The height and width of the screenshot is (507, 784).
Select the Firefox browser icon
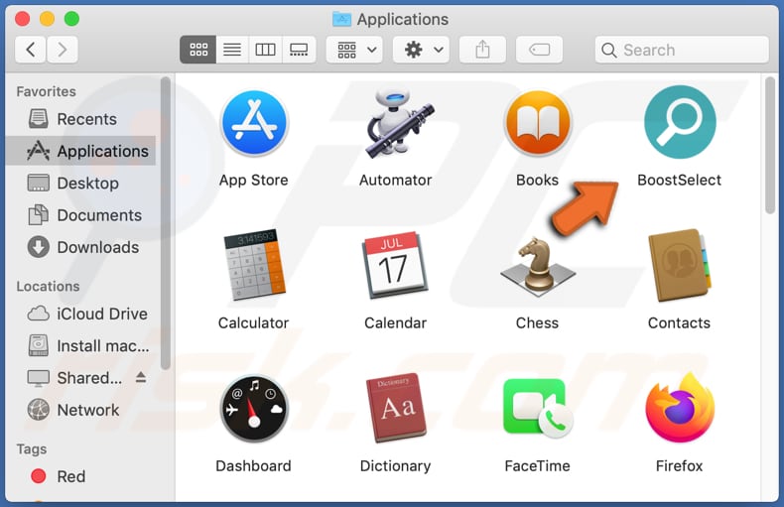coord(680,408)
